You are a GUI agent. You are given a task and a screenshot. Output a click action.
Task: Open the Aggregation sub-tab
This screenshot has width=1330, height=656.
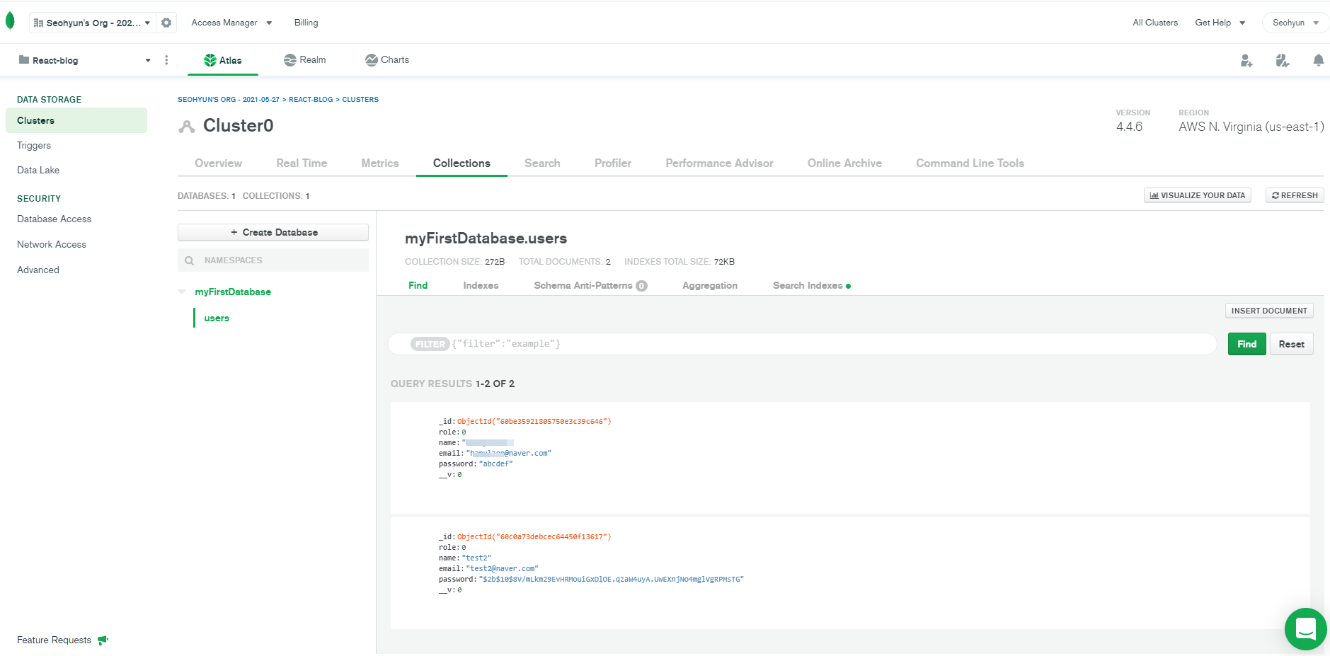pyautogui.click(x=710, y=285)
